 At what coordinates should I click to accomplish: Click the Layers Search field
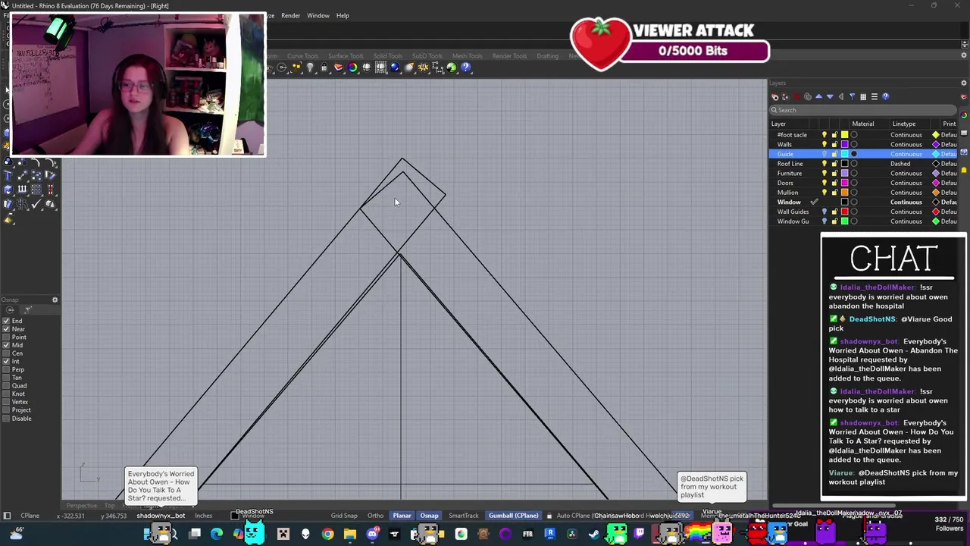[x=862, y=110]
